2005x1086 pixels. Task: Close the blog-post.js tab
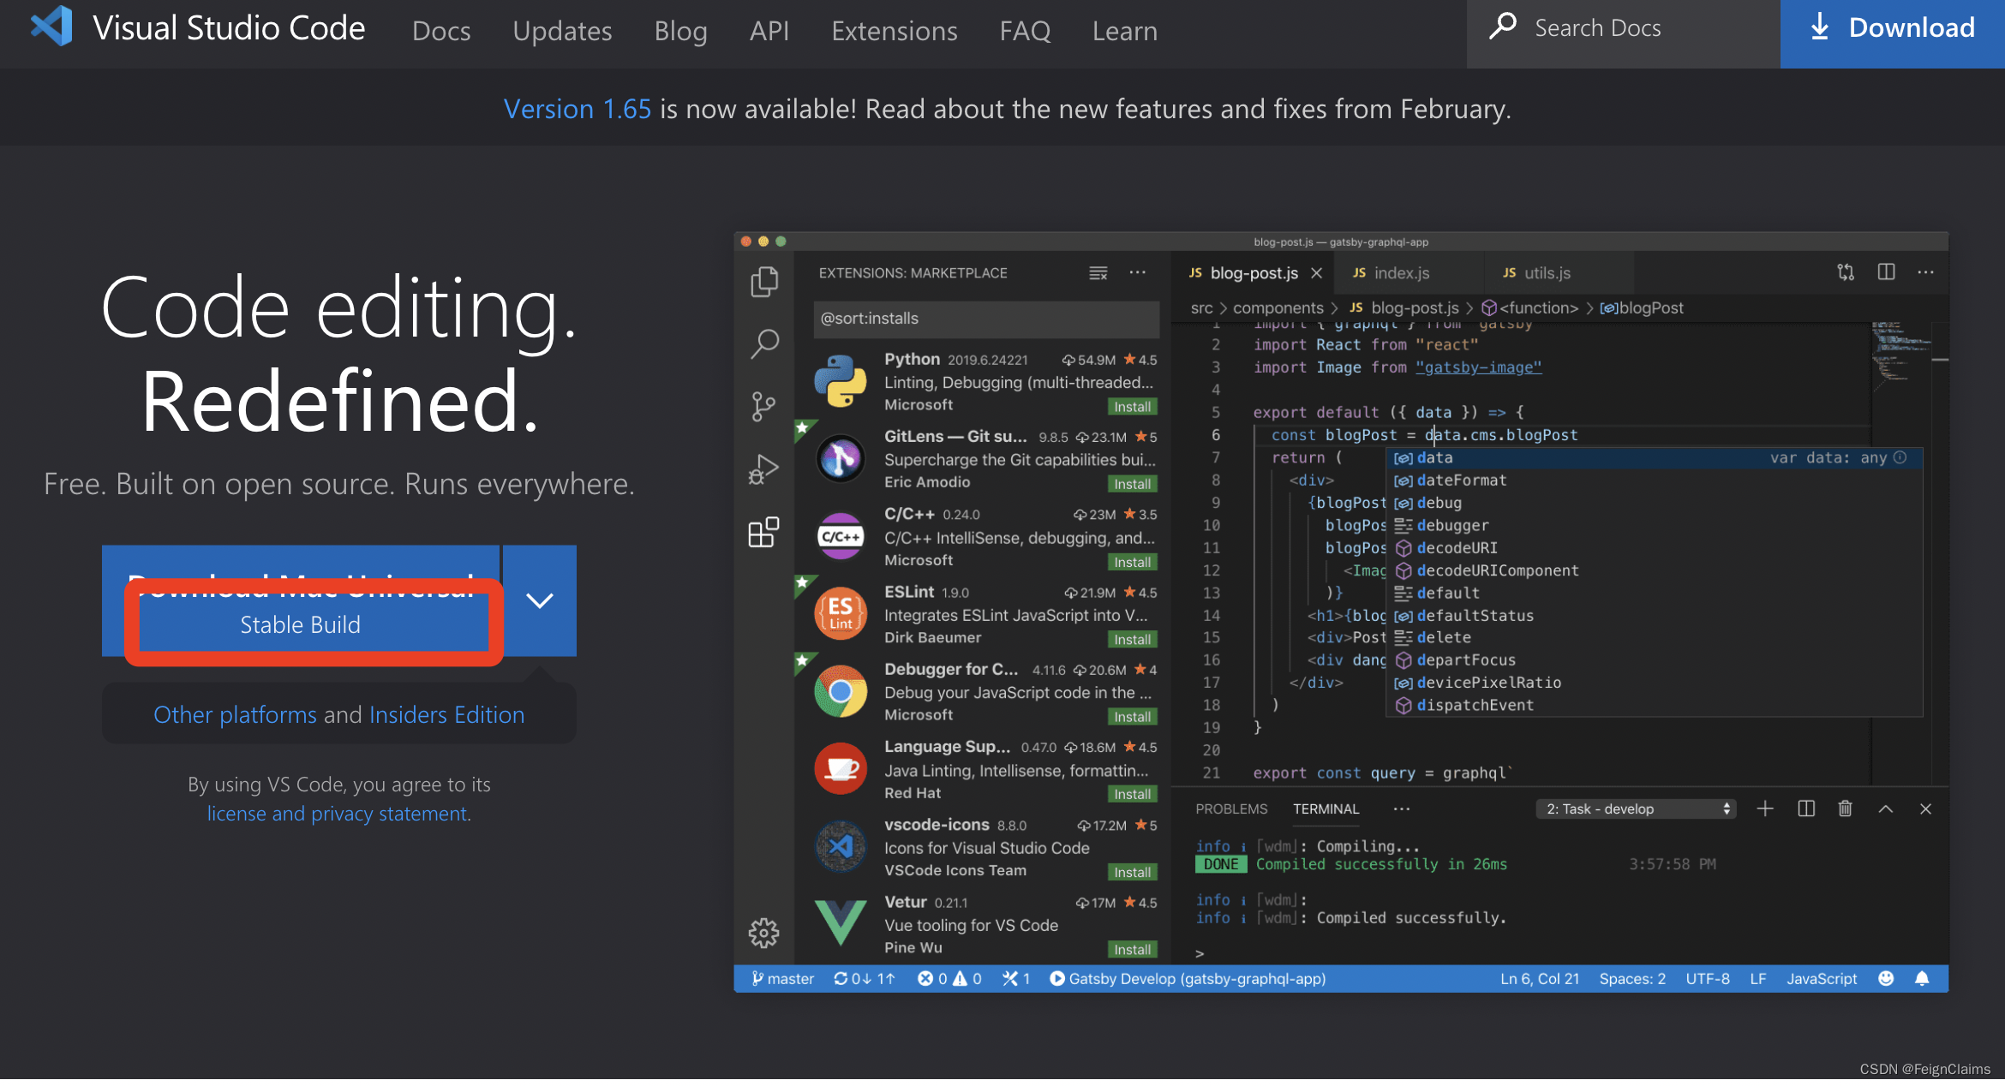pos(1317,273)
